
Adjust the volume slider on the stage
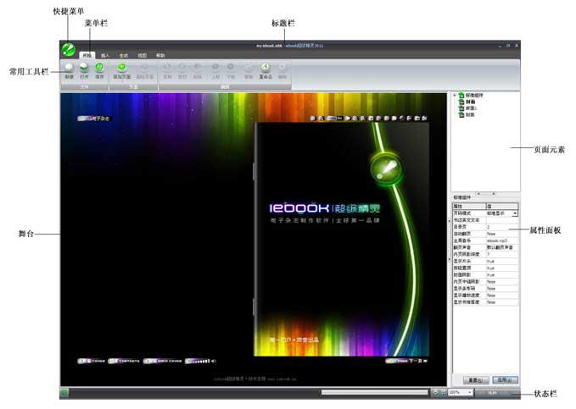200,361
